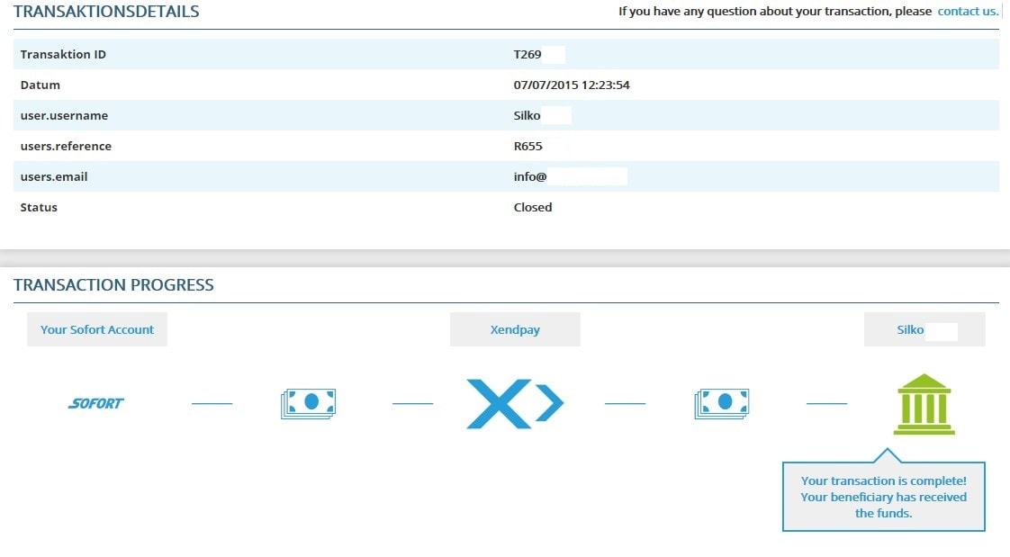Click the Silko beneficiary label
This screenshot has height=557, width=1010.
(924, 329)
